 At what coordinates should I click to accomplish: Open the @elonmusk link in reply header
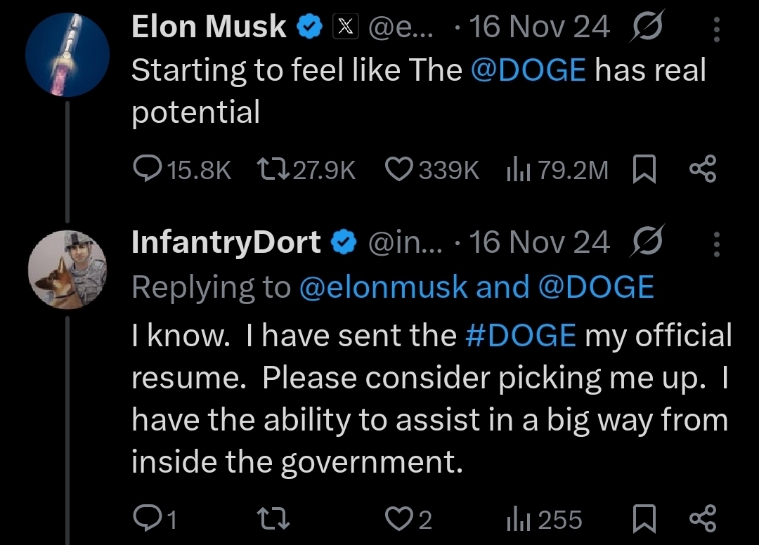[384, 287]
